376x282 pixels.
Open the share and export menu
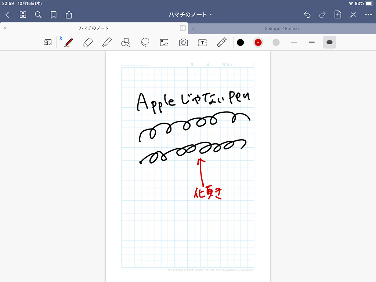click(69, 15)
